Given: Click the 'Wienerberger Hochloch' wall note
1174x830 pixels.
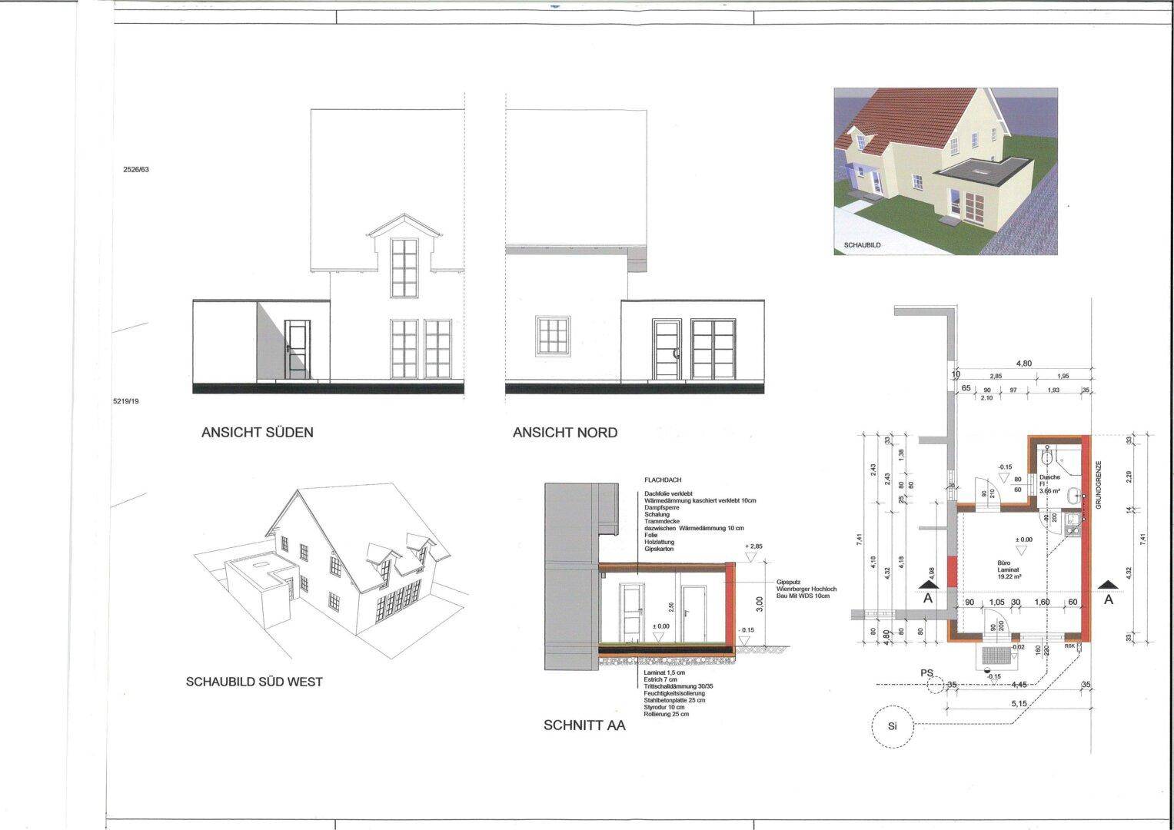Looking at the screenshot, I should [x=807, y=589].
